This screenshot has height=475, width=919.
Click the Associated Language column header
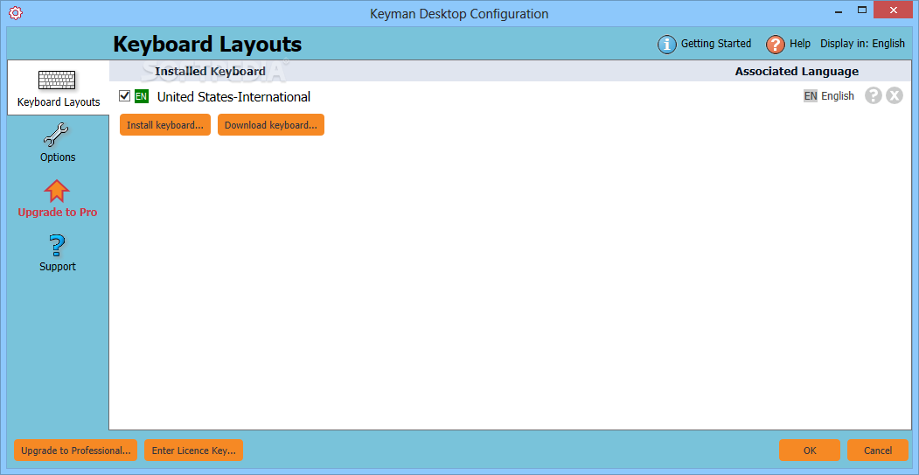pos(797,72)
